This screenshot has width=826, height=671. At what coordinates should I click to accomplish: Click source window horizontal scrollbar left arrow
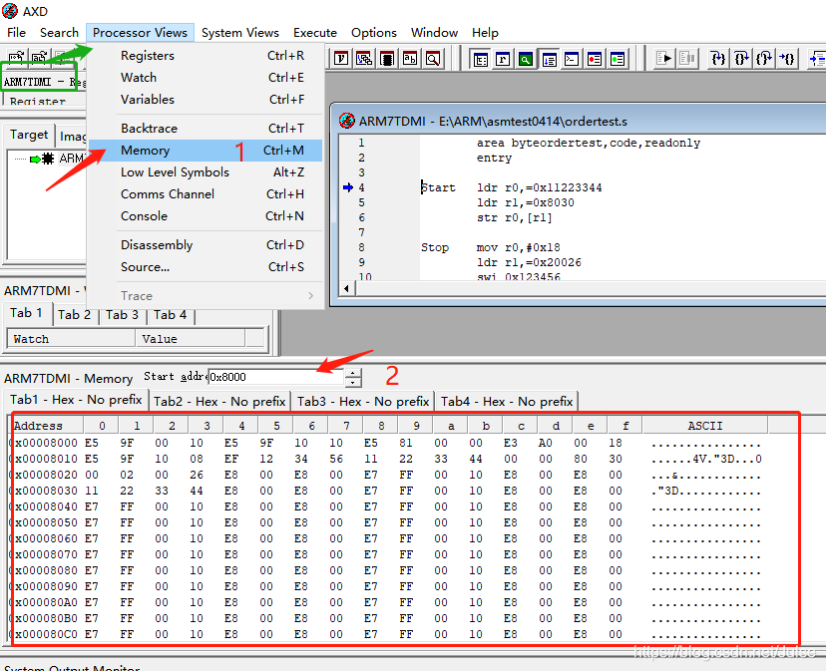coord(346,288)
